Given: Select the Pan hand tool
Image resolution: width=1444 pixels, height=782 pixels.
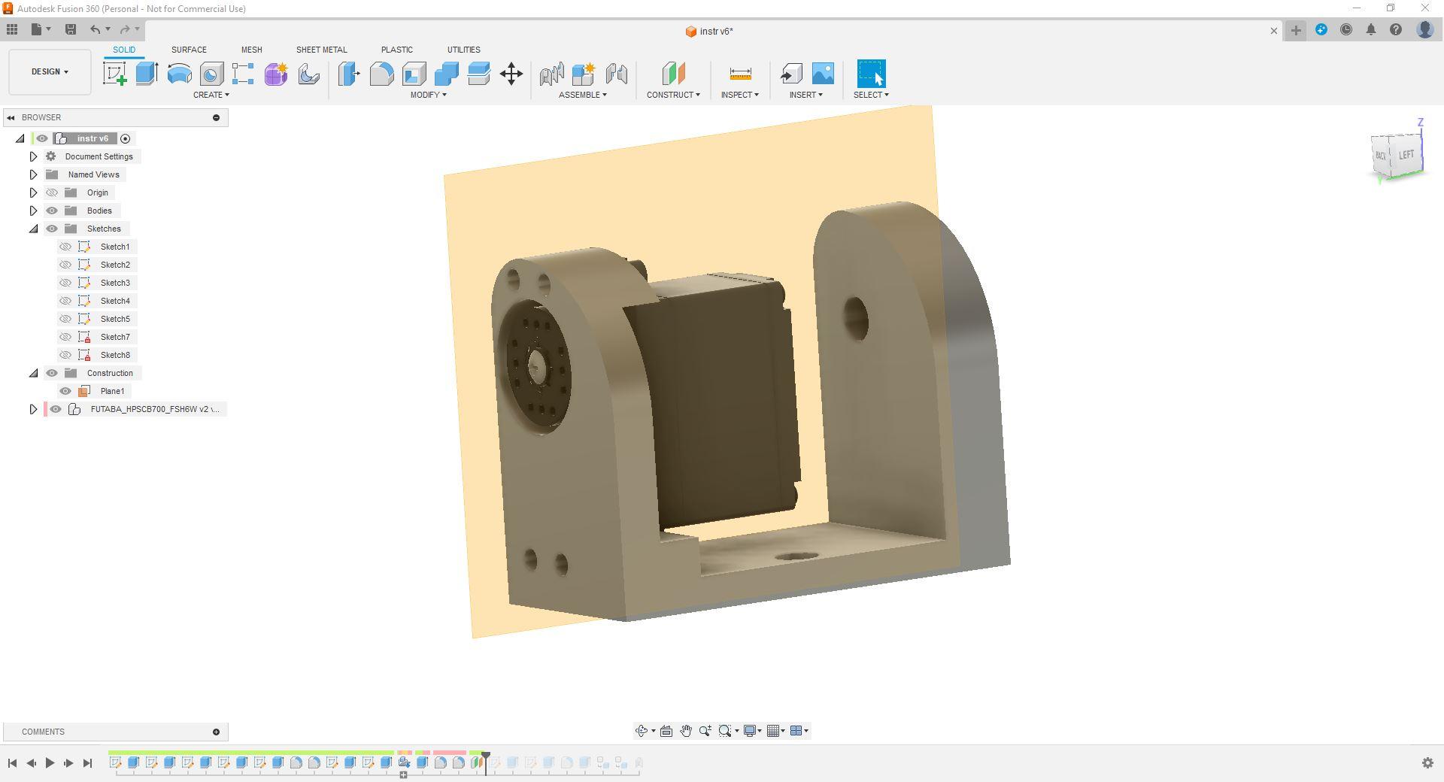Looking at the screenshot, I should point(686,731).
